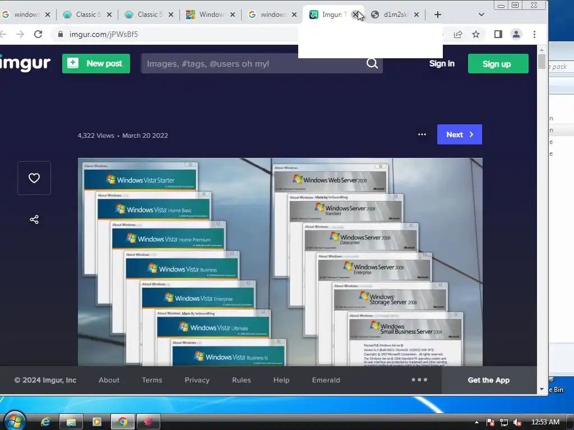Image resolution: width=574 pixels, height=430 pixels.
Task: Click the red app icon on taskbar
Action: tap(148, 422)
